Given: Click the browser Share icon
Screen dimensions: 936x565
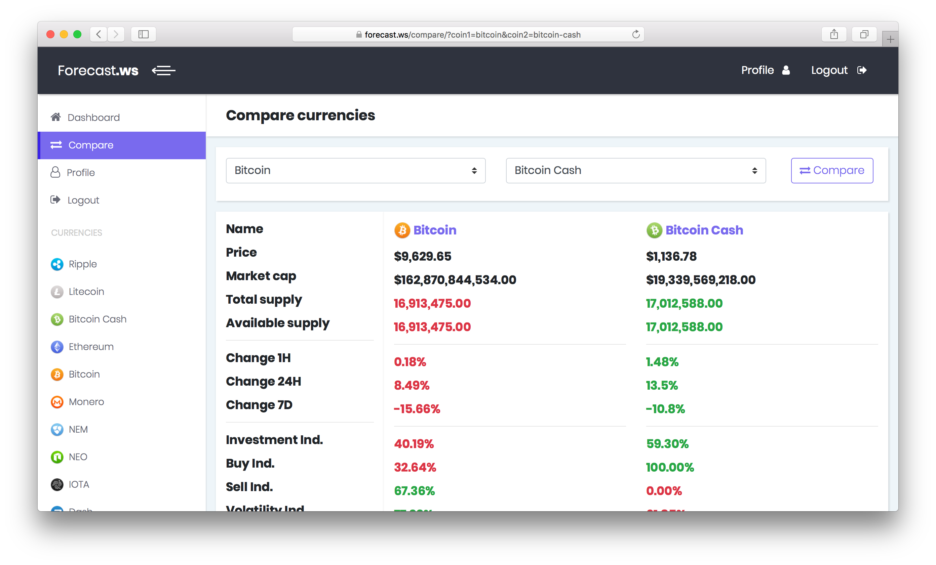Looking at the screenshot, I should pos(834,35).
